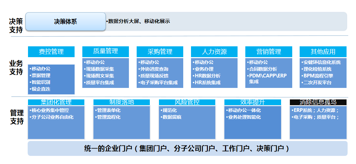Screen dimensions: 356x164
Task: Click 电子采购平台集成 item
Action: pos(158,83)
